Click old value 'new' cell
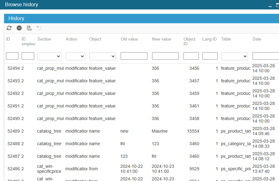The image size is (279, 181). tap(124, 131)
